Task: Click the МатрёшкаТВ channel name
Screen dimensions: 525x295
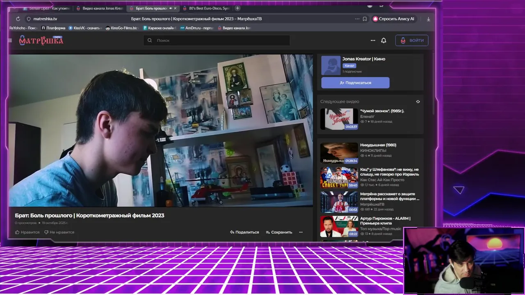Action: (x=372, y=204)
